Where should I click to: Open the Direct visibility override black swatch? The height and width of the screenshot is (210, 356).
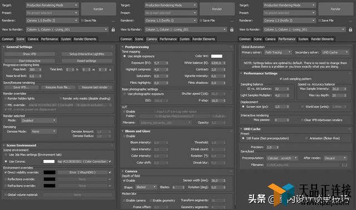(x=50, y=172)
